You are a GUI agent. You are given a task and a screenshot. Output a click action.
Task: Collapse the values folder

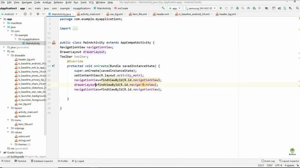(x=8, y=132)
